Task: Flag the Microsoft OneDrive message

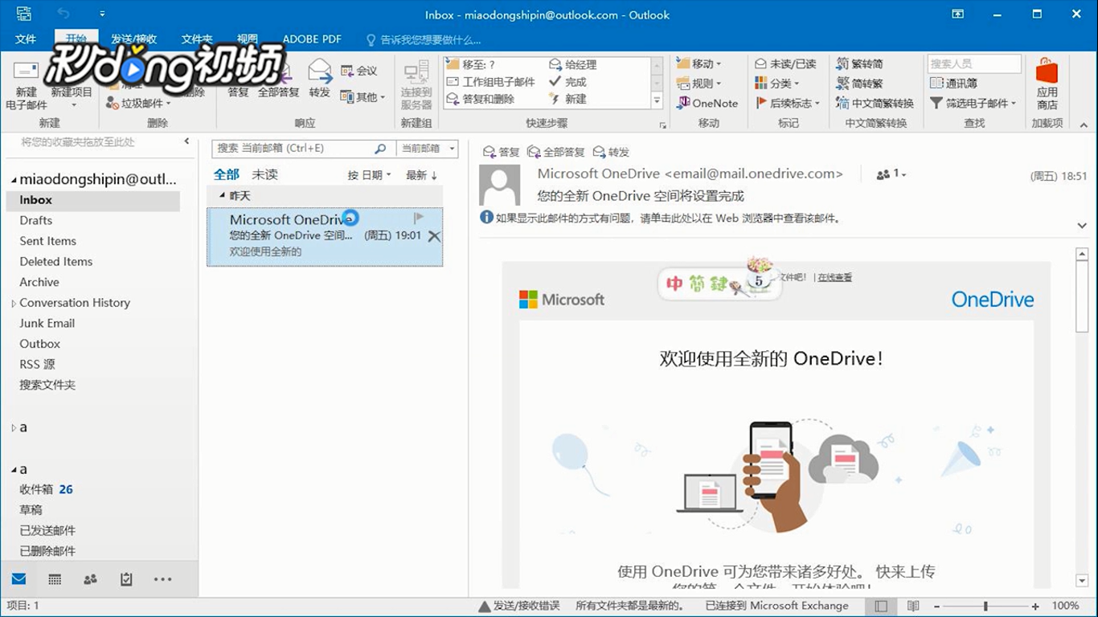Action: point(418,218)
